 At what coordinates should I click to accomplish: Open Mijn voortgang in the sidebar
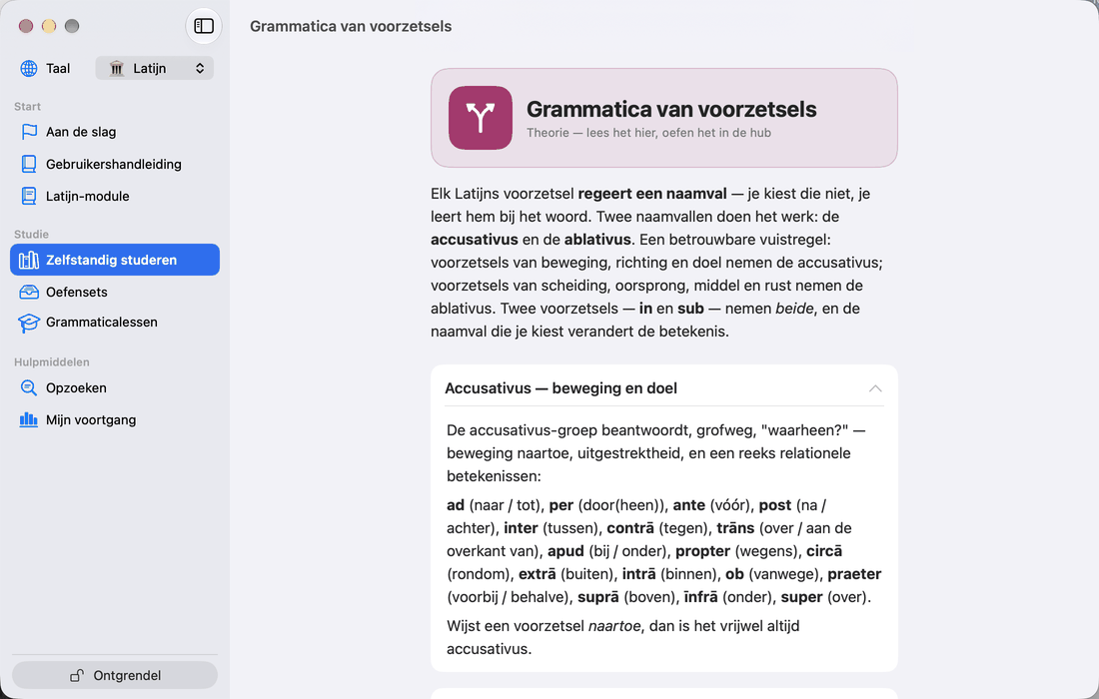pyautogui.click(x=114, y=420)
